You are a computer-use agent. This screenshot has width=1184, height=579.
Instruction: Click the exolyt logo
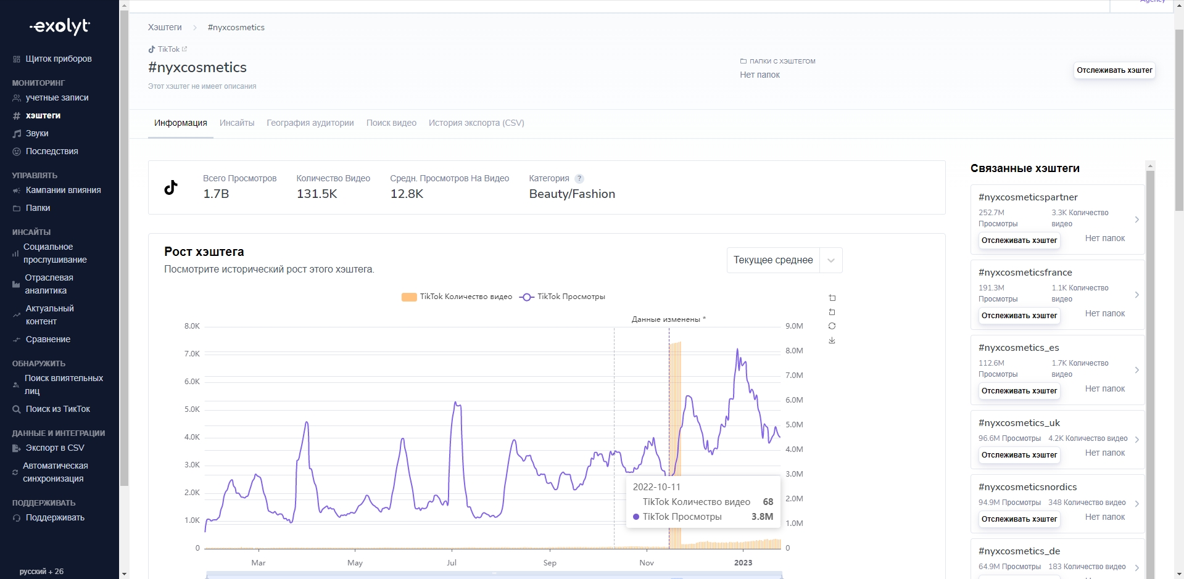click(60, 27)
